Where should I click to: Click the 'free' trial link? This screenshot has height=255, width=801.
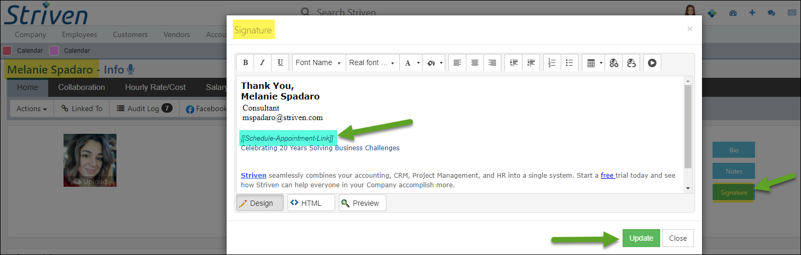[608, 175]
